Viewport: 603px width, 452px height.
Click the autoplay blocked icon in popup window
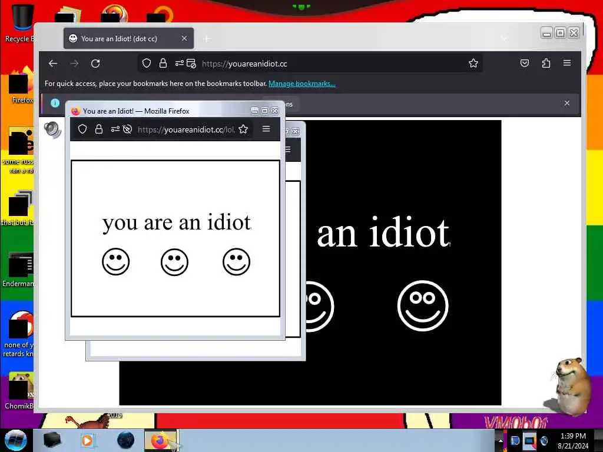point(128,129)
